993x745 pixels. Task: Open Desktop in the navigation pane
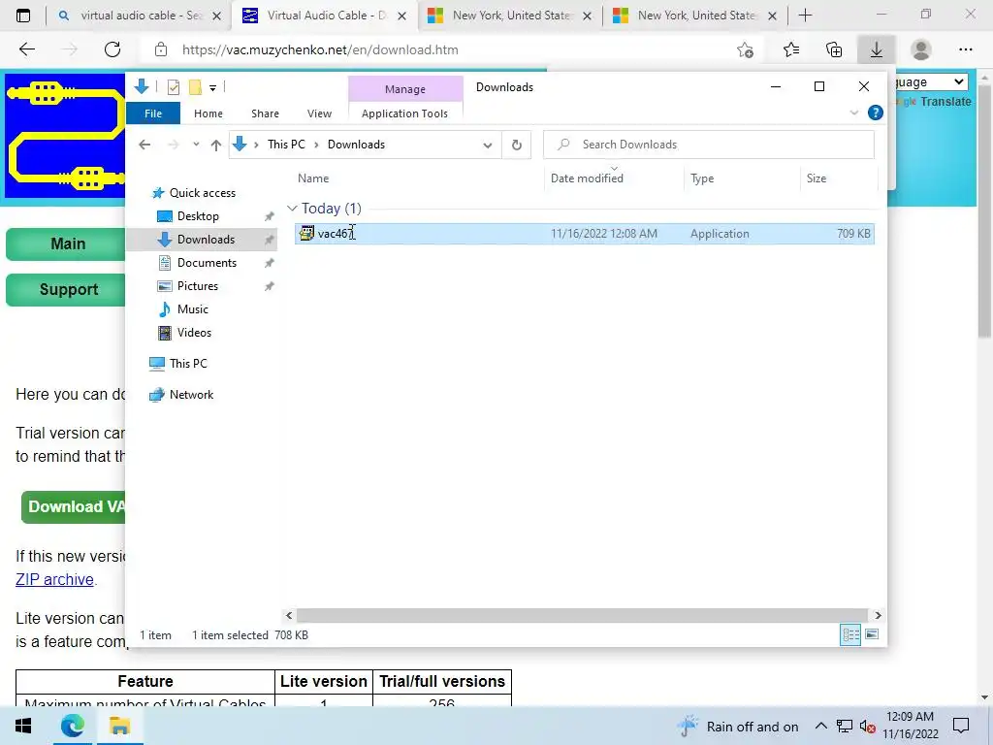point(198,216)
